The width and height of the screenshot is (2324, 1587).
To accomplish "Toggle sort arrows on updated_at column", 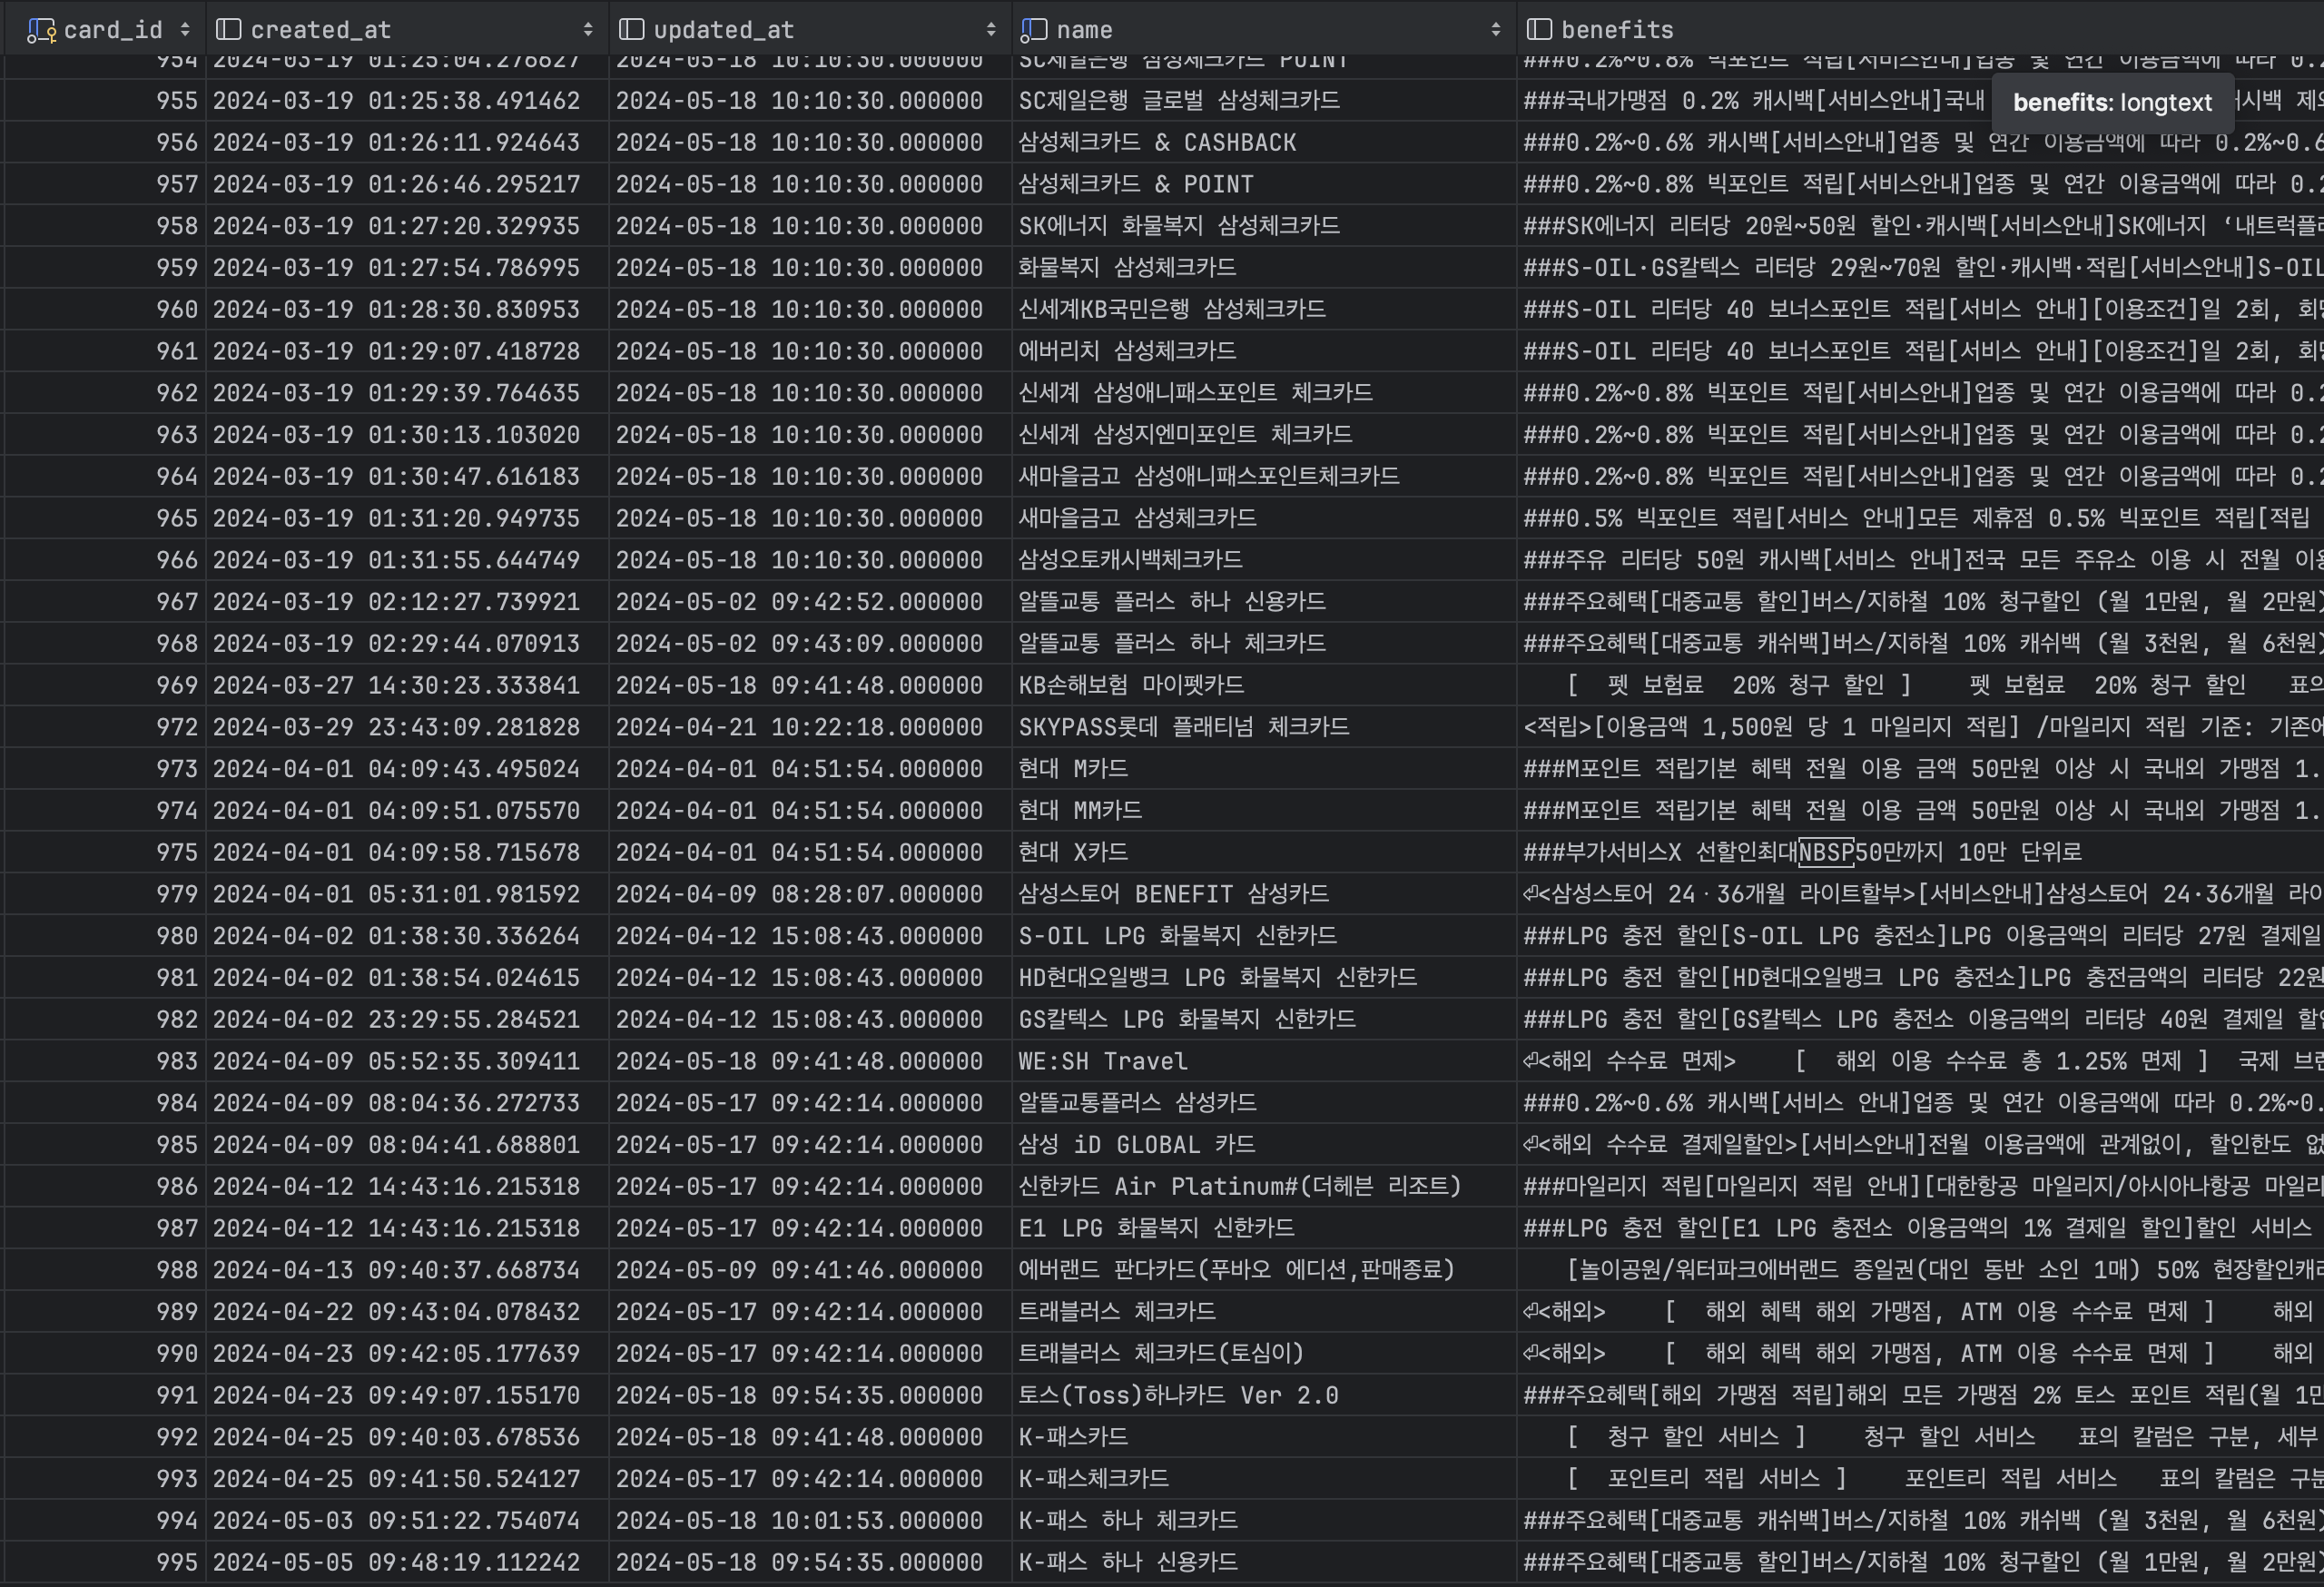I will pyautogui.click(x=991, y=30).
